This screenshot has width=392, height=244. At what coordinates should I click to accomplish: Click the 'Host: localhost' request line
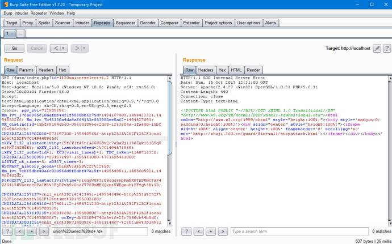[x=20, y=83]
